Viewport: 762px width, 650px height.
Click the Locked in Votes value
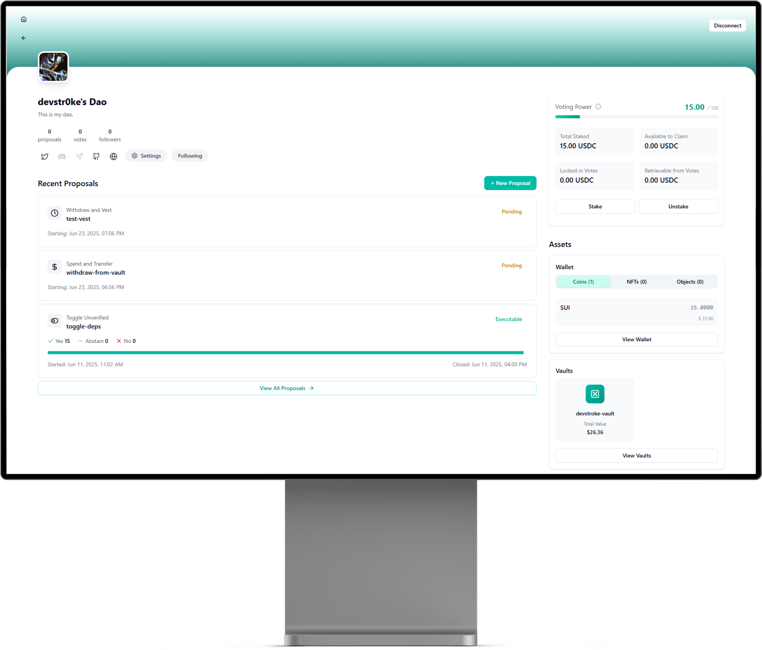tap(576, 180)
